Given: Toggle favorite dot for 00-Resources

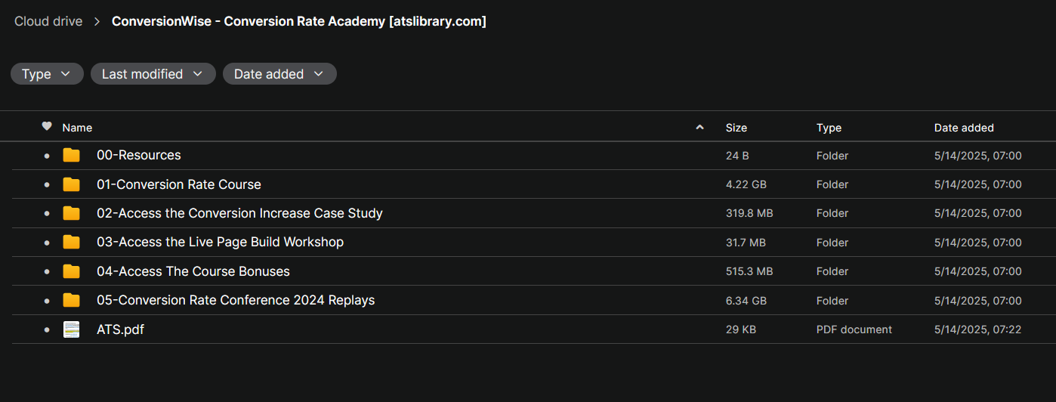Looking at the screenshot, I should [47, 156].
